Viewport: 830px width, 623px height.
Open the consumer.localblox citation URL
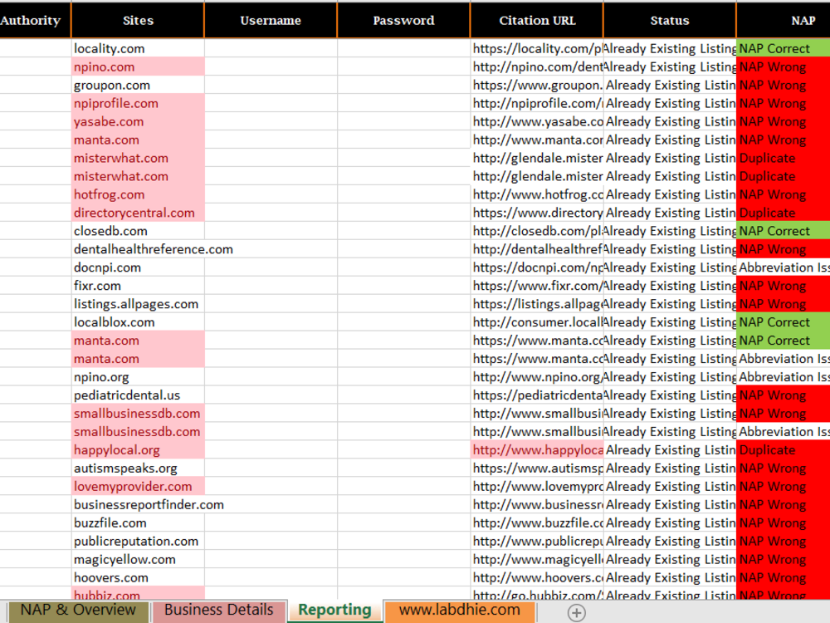[537, 322]
